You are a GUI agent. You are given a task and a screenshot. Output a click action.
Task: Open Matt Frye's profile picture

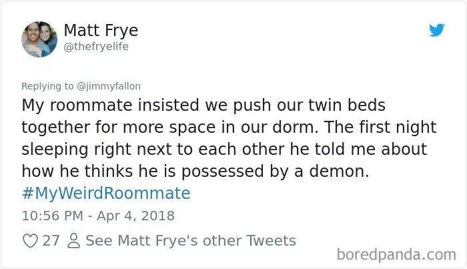(39, 39)
